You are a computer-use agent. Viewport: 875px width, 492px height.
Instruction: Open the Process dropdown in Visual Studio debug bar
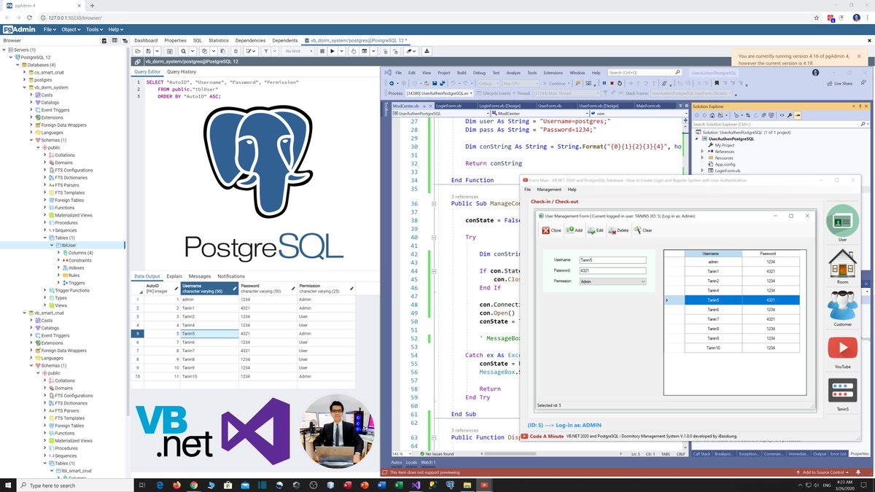pos(439,93)
